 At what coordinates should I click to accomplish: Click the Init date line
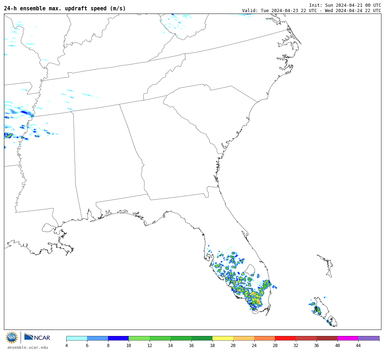(x=345, y=5)
